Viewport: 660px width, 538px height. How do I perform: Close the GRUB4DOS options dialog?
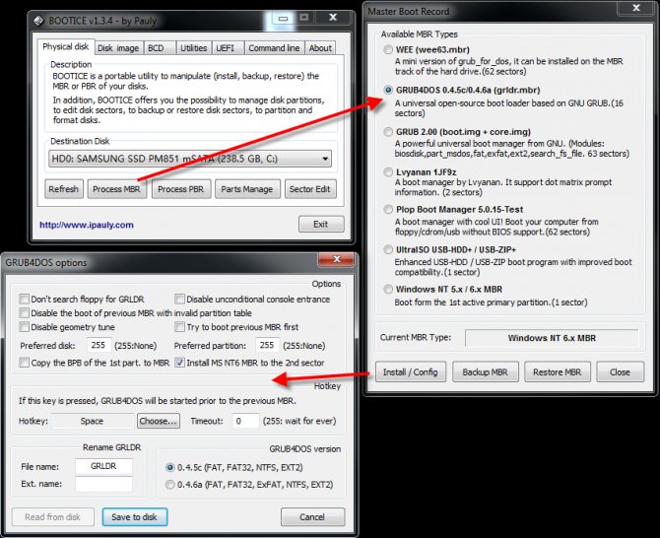(x=336, y=260)
